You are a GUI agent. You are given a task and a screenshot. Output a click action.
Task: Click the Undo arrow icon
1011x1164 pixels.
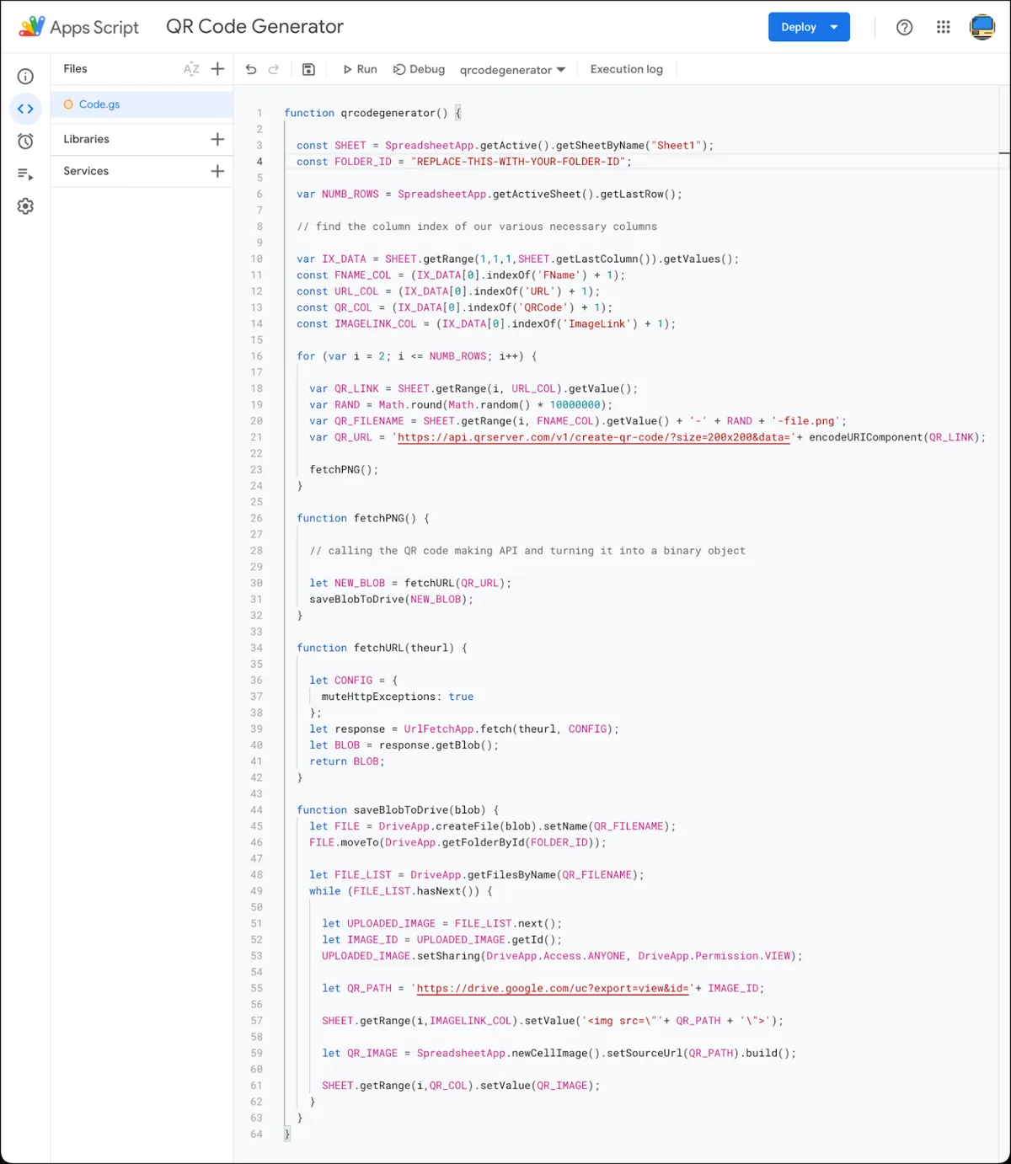251,69
